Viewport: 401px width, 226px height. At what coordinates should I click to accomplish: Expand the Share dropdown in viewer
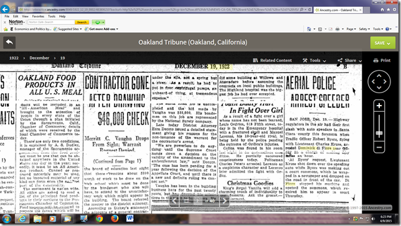pos(349,60)
